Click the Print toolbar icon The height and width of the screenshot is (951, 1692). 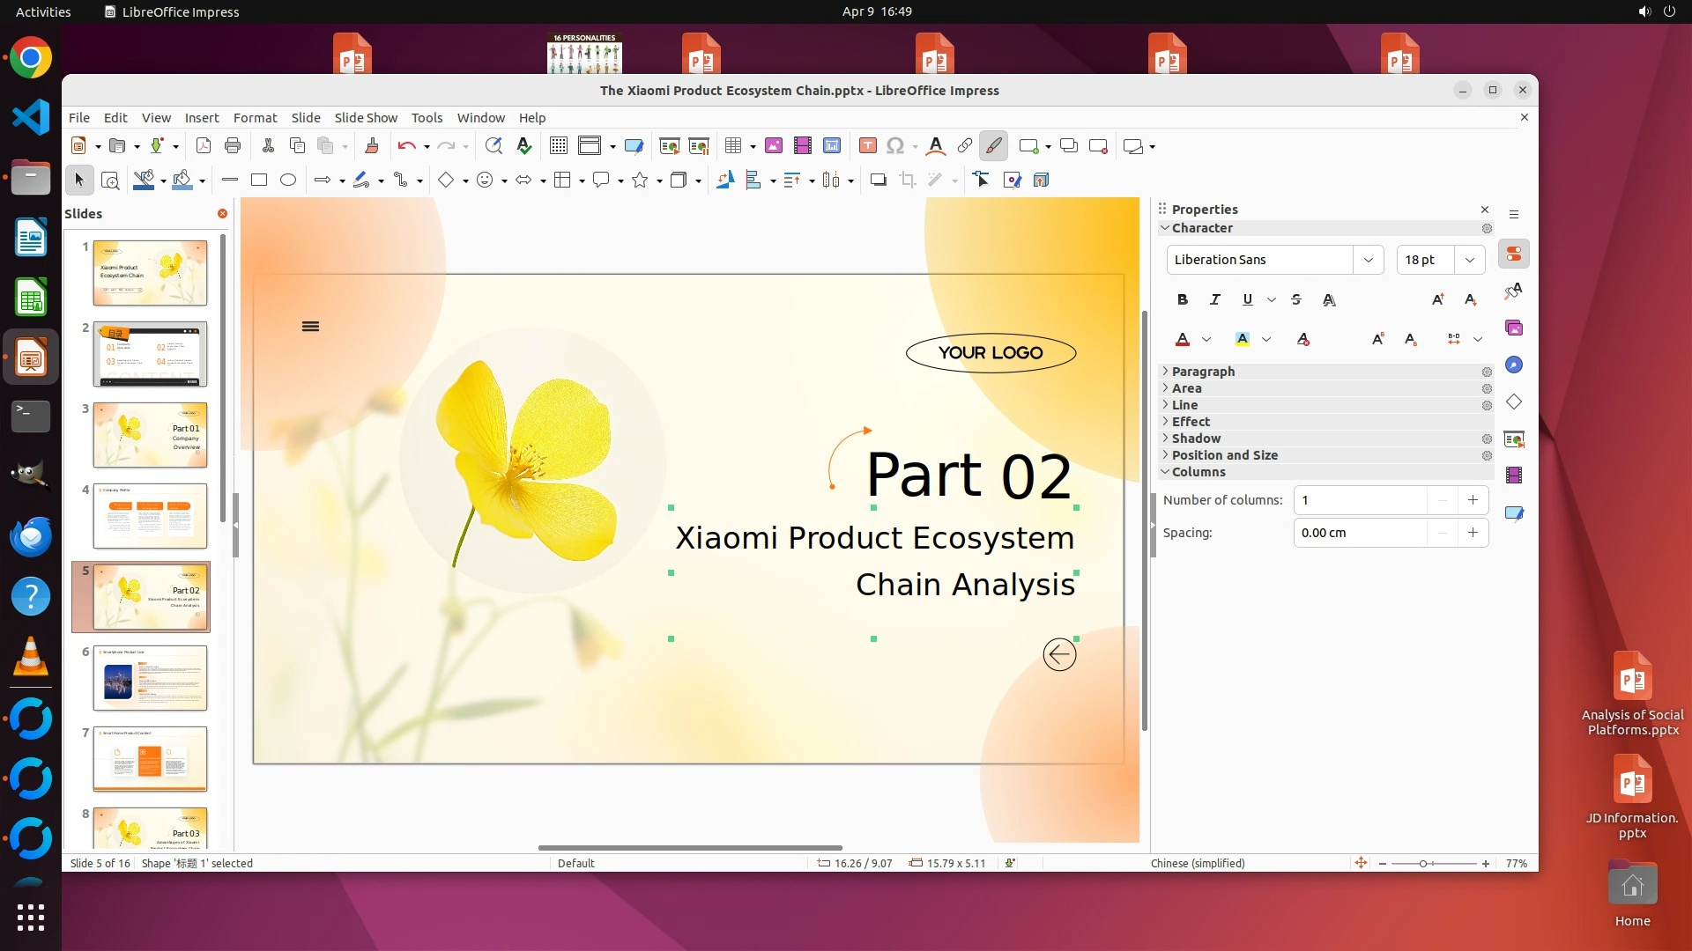click(x=233, y=146)
